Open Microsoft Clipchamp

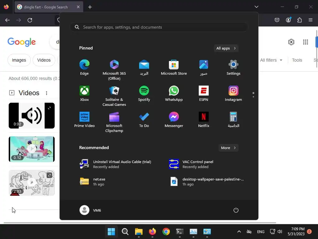(x=114, y=122)
